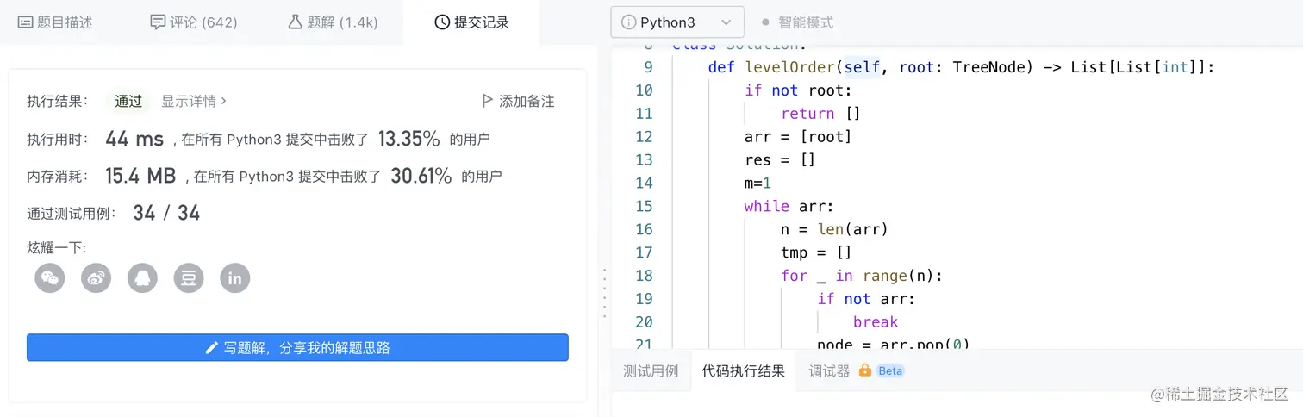Click code line 'arr = [root]'
This screenshot has width=1303, height=417.
click(x=798, y=136)
